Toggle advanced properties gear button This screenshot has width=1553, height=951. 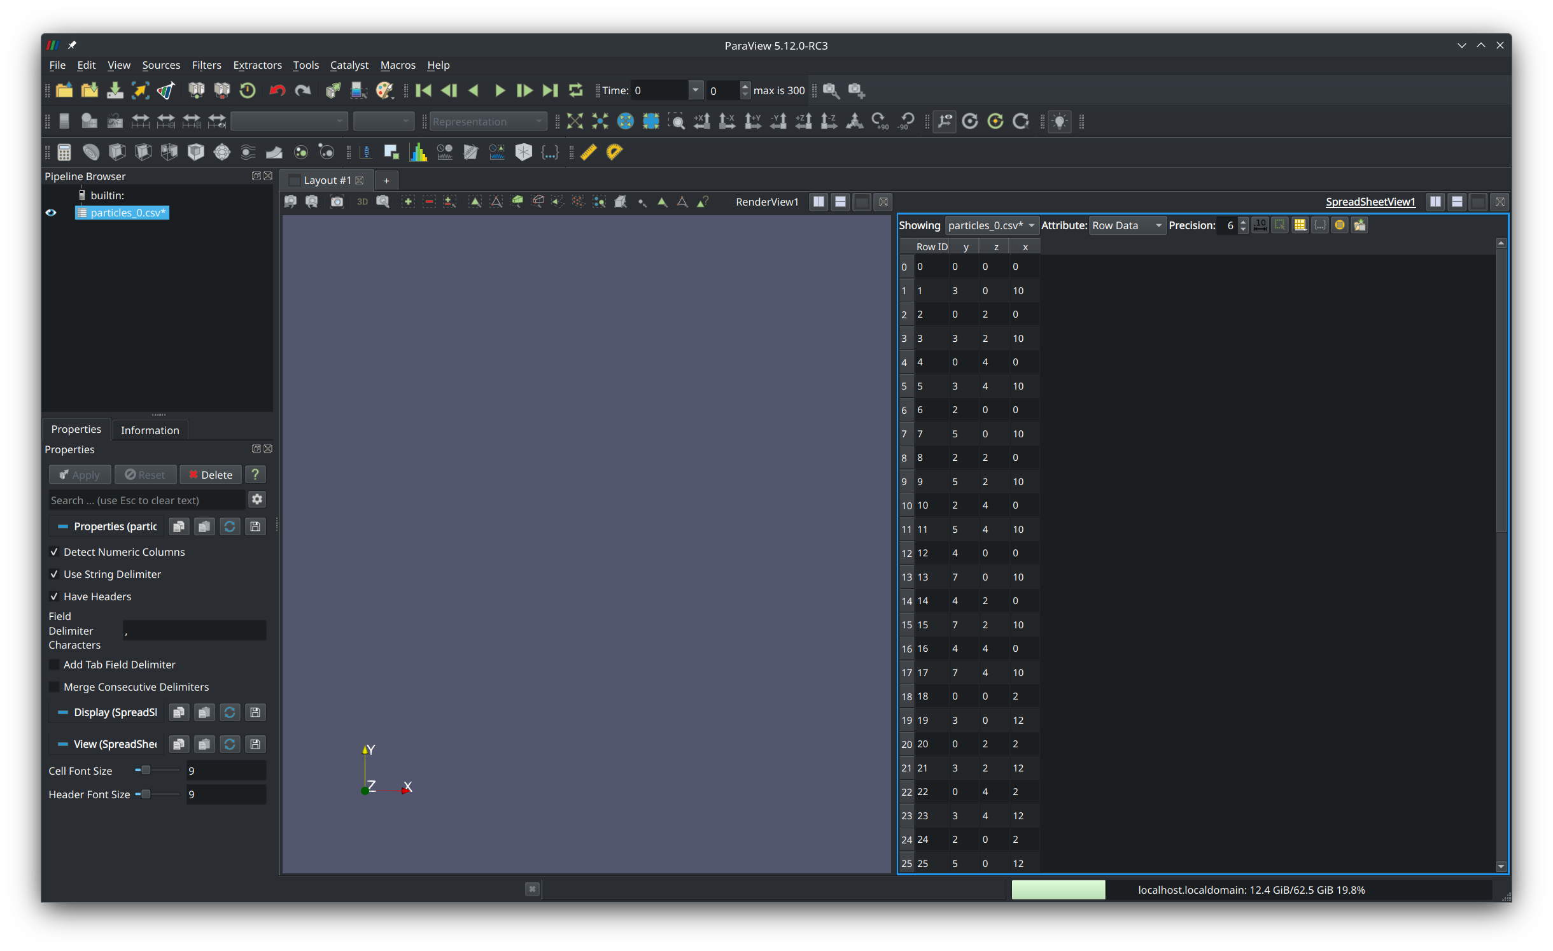[257, 500]
